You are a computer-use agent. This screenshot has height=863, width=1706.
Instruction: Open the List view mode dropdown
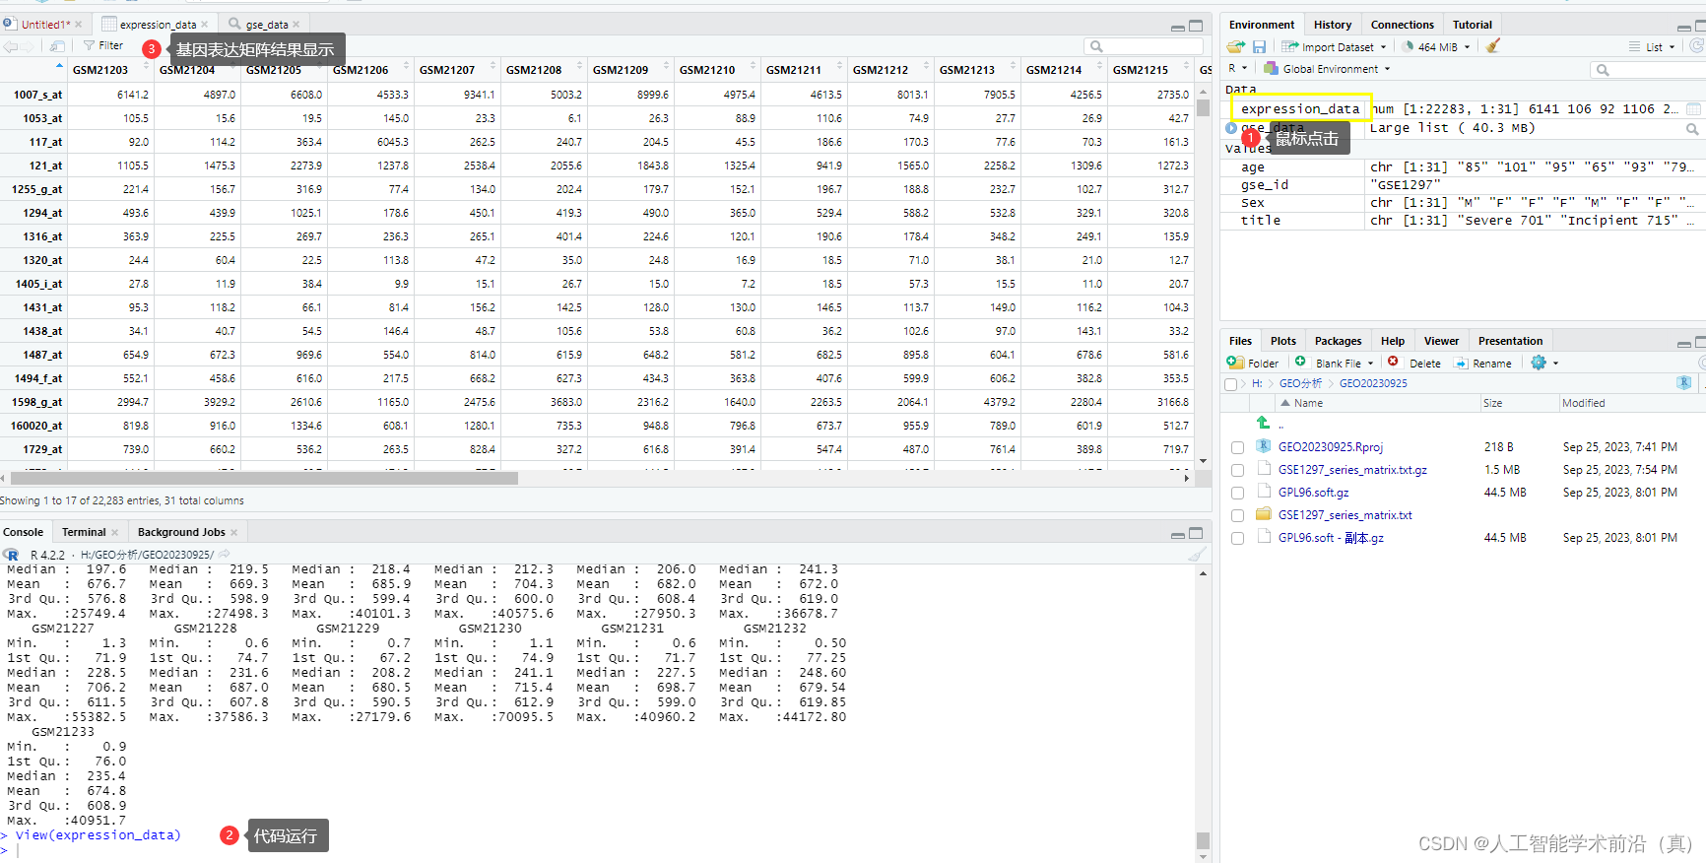pyautogui.click(x=1652, y=46)
